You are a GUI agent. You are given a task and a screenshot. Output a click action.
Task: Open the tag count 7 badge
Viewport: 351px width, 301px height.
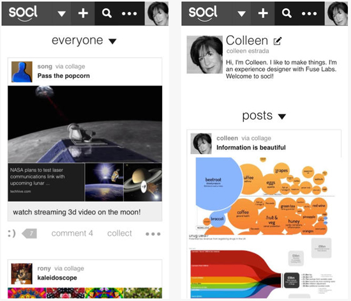[x=29, y=233]
